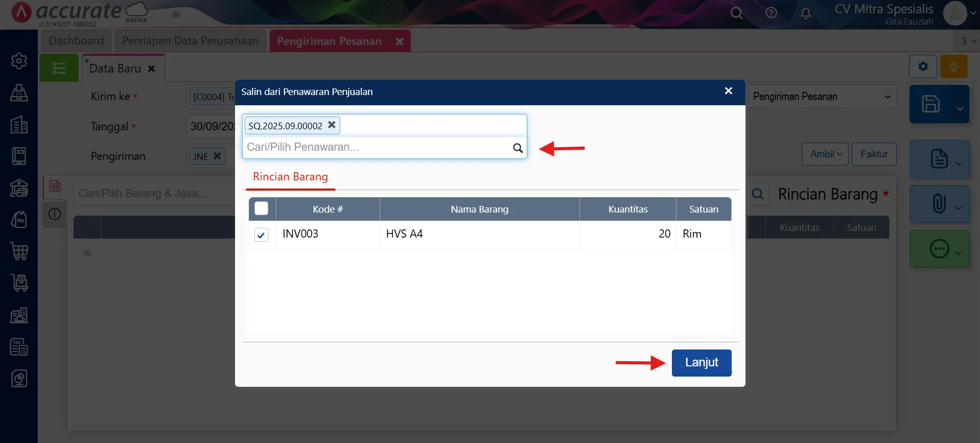This screenshot has height=443, width=980.
Task: Open the Persiapan Data Perusahaan tab
Action: [190, 41]
